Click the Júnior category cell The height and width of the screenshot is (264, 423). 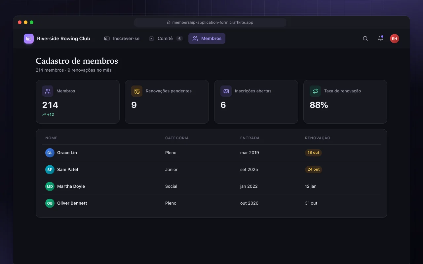[172, 170]
